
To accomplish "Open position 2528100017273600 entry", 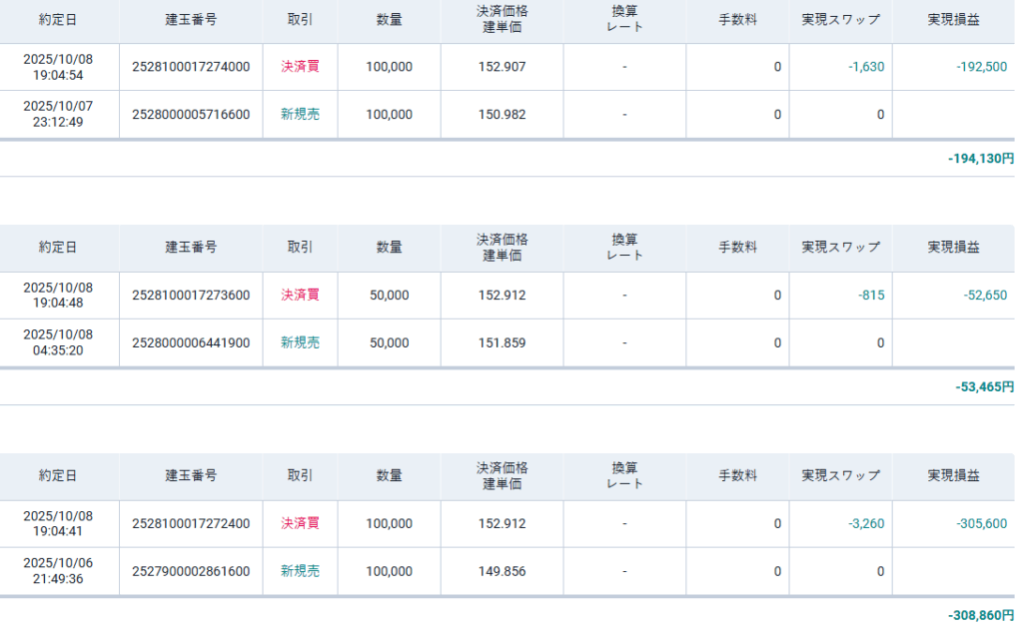I will (191, 296).
